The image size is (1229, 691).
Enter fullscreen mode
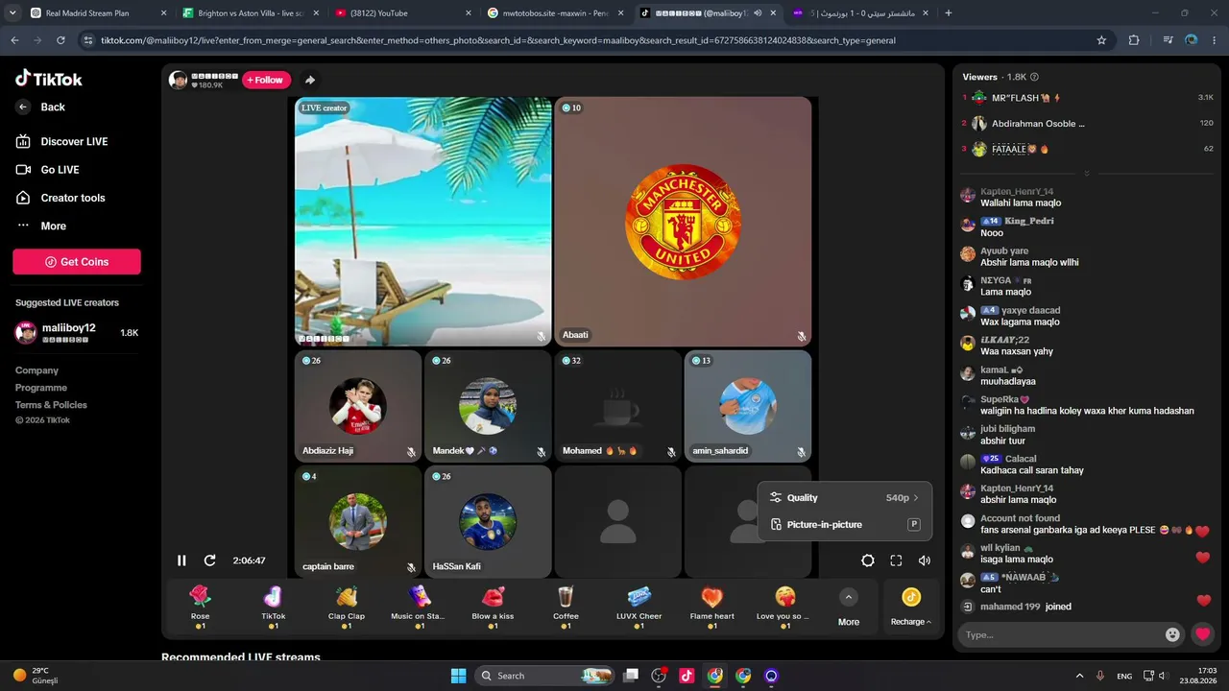point(896,560)
